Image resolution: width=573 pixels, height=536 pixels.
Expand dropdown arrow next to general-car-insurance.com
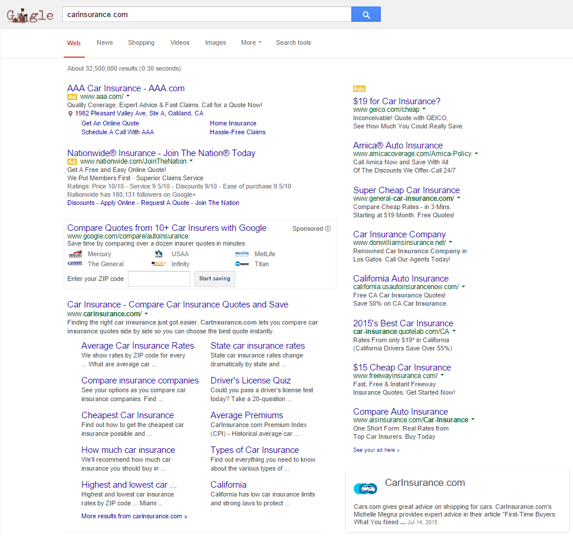pos(459,198)
